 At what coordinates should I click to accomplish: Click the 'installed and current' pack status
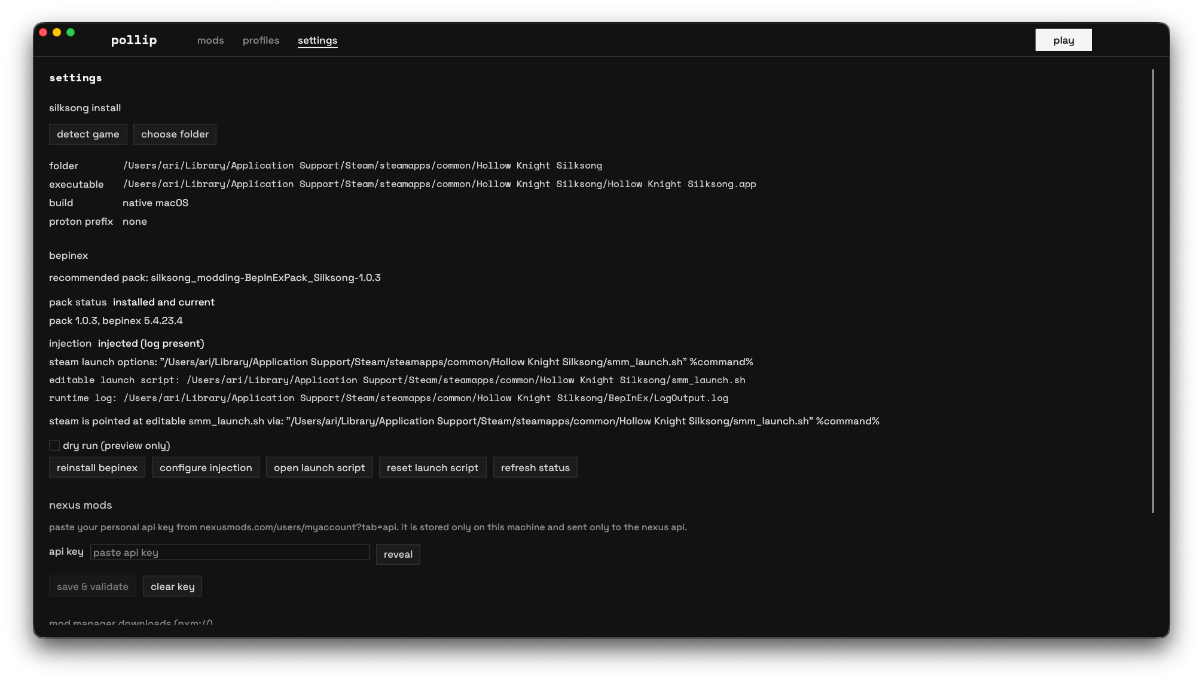[x=164, y=302]
